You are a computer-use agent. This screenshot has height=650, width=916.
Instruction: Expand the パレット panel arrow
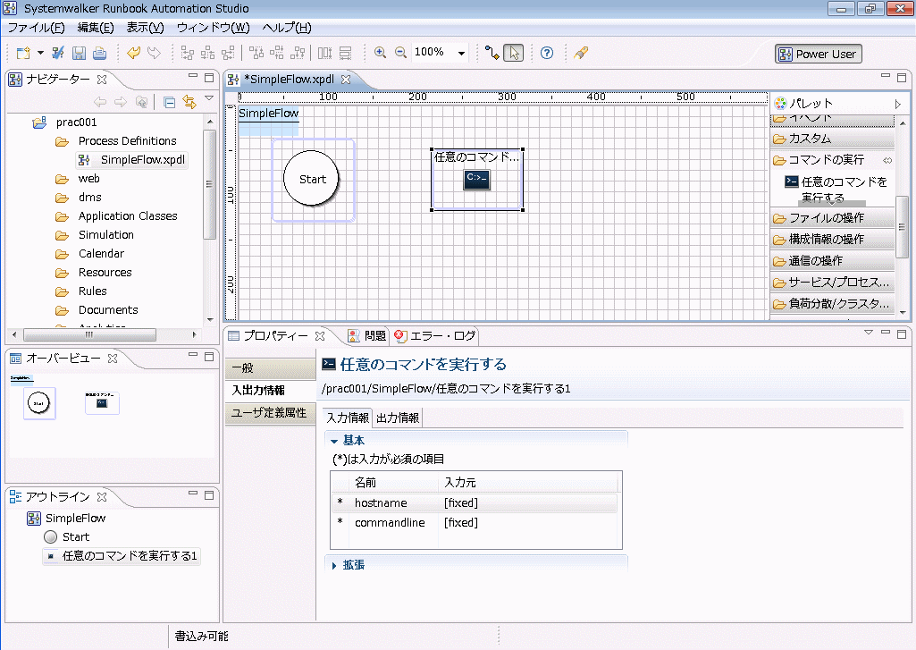click(x=898, y=104)
